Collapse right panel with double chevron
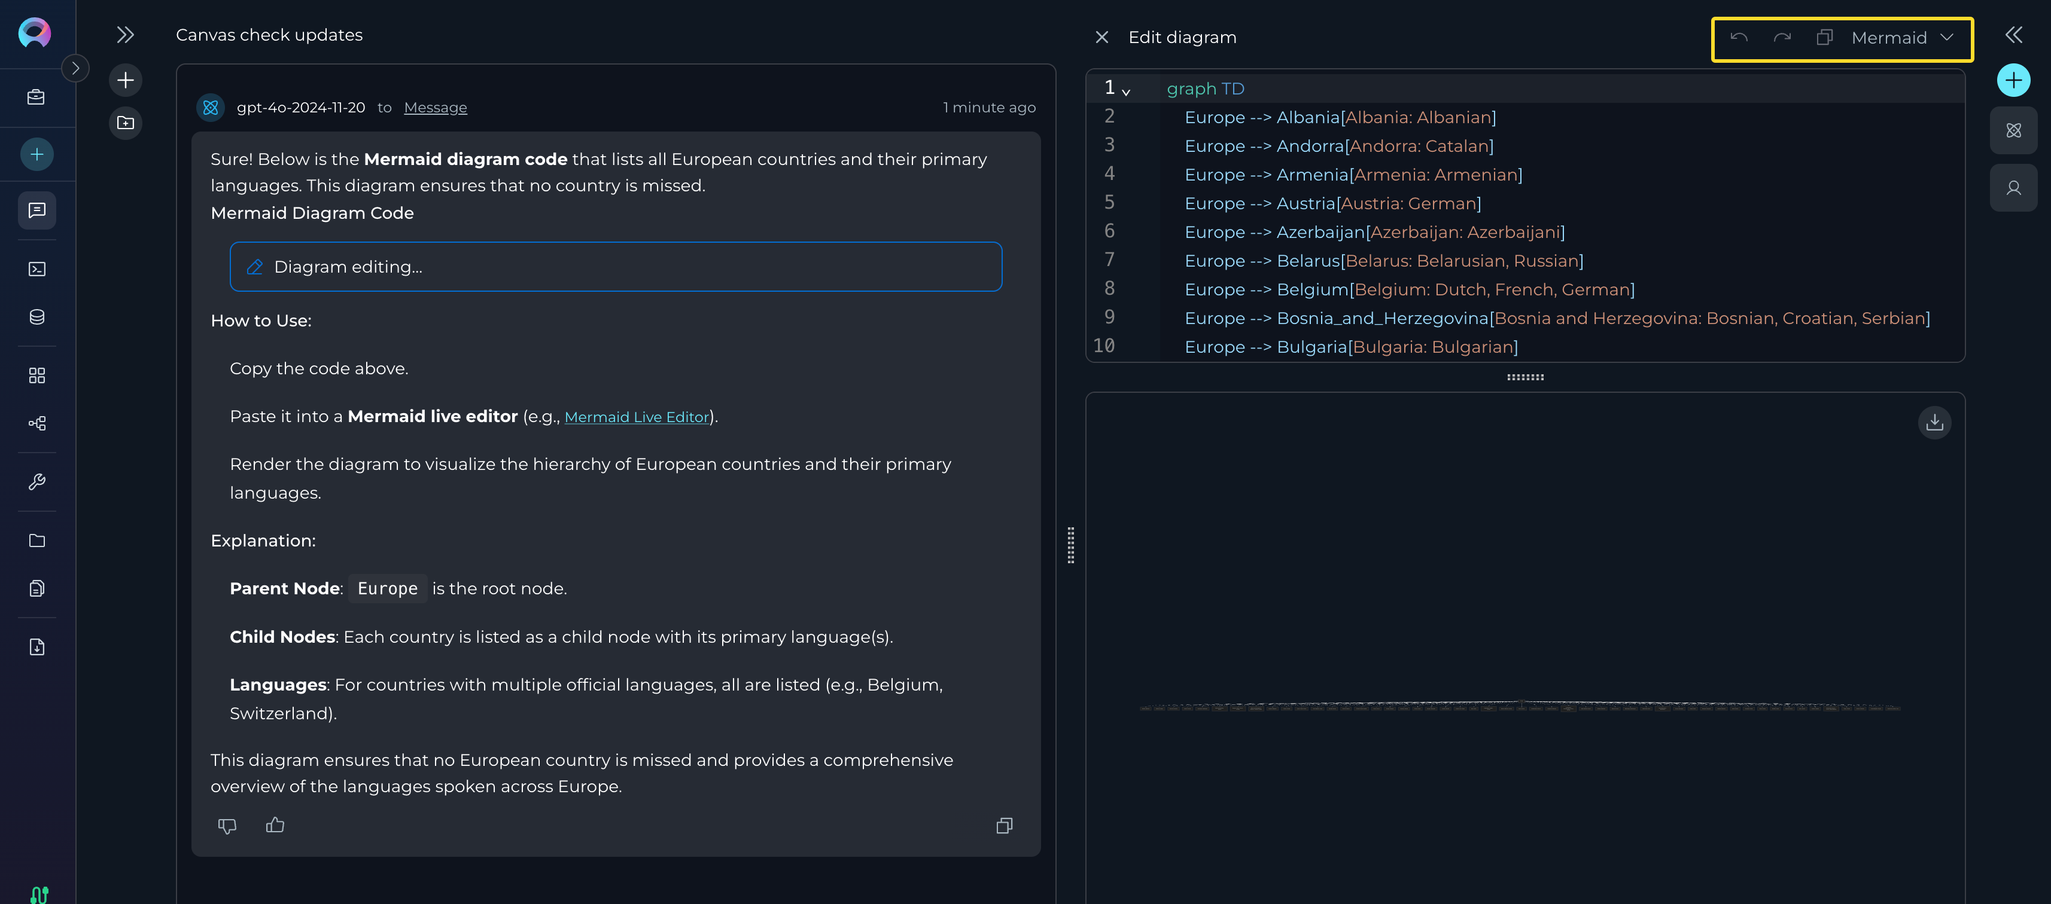 tap(2013, 35)
